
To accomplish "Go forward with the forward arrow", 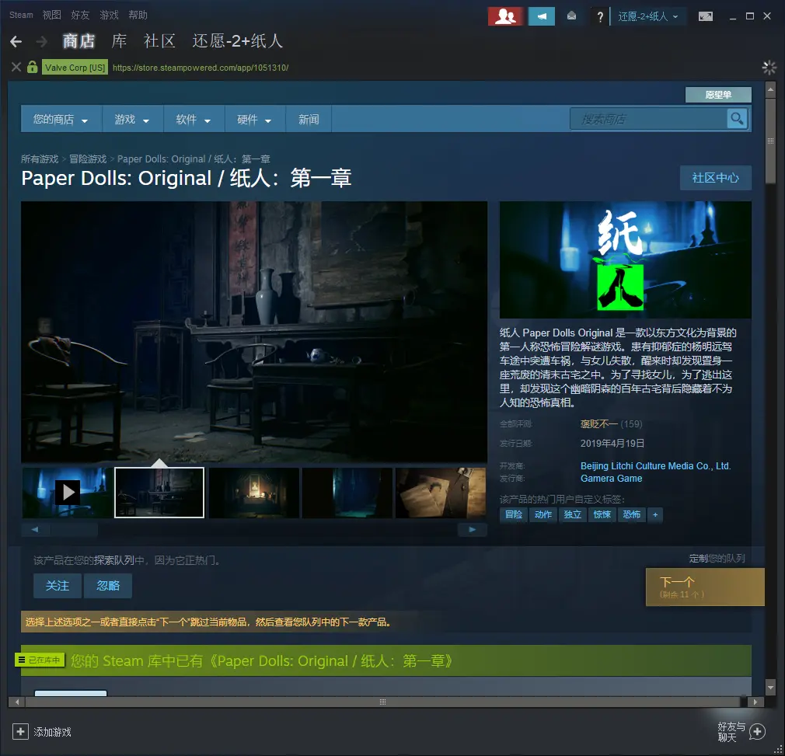I will (x=42, y=41).
